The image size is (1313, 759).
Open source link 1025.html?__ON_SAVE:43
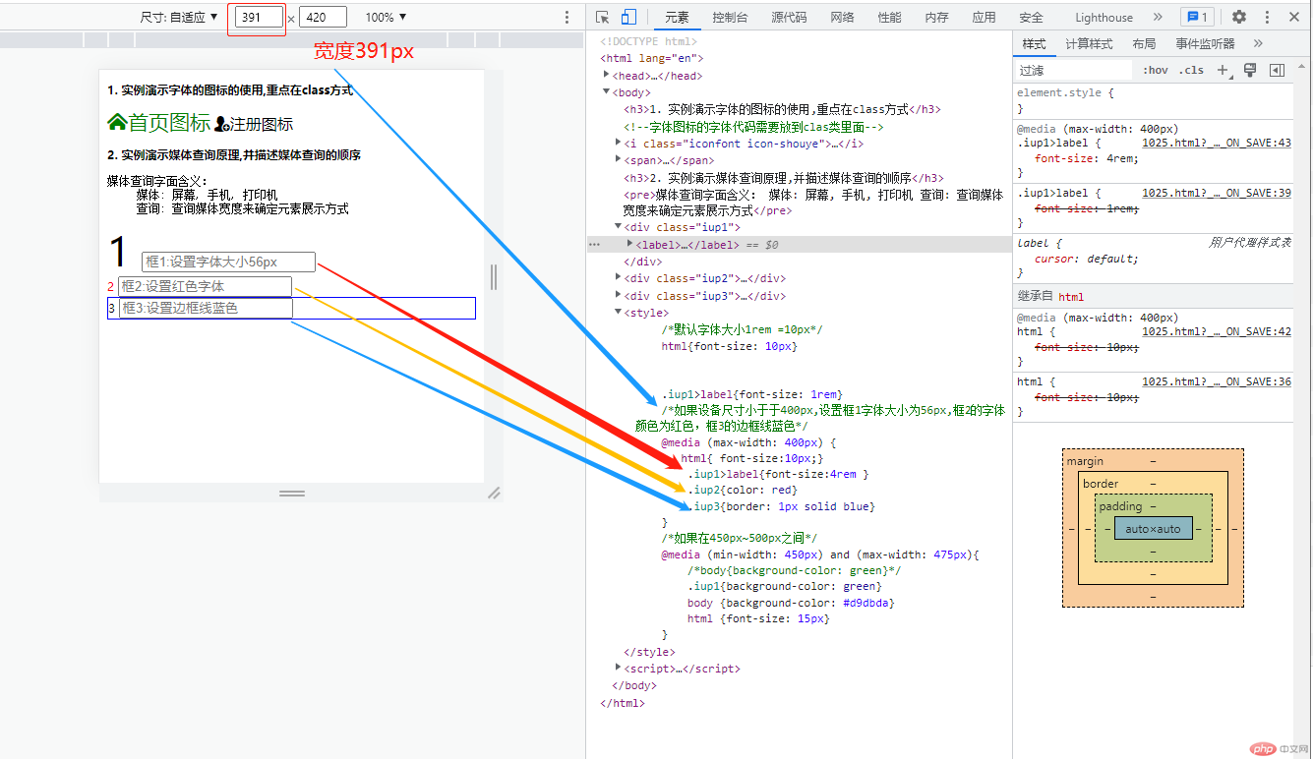(x=1217, y=143)
